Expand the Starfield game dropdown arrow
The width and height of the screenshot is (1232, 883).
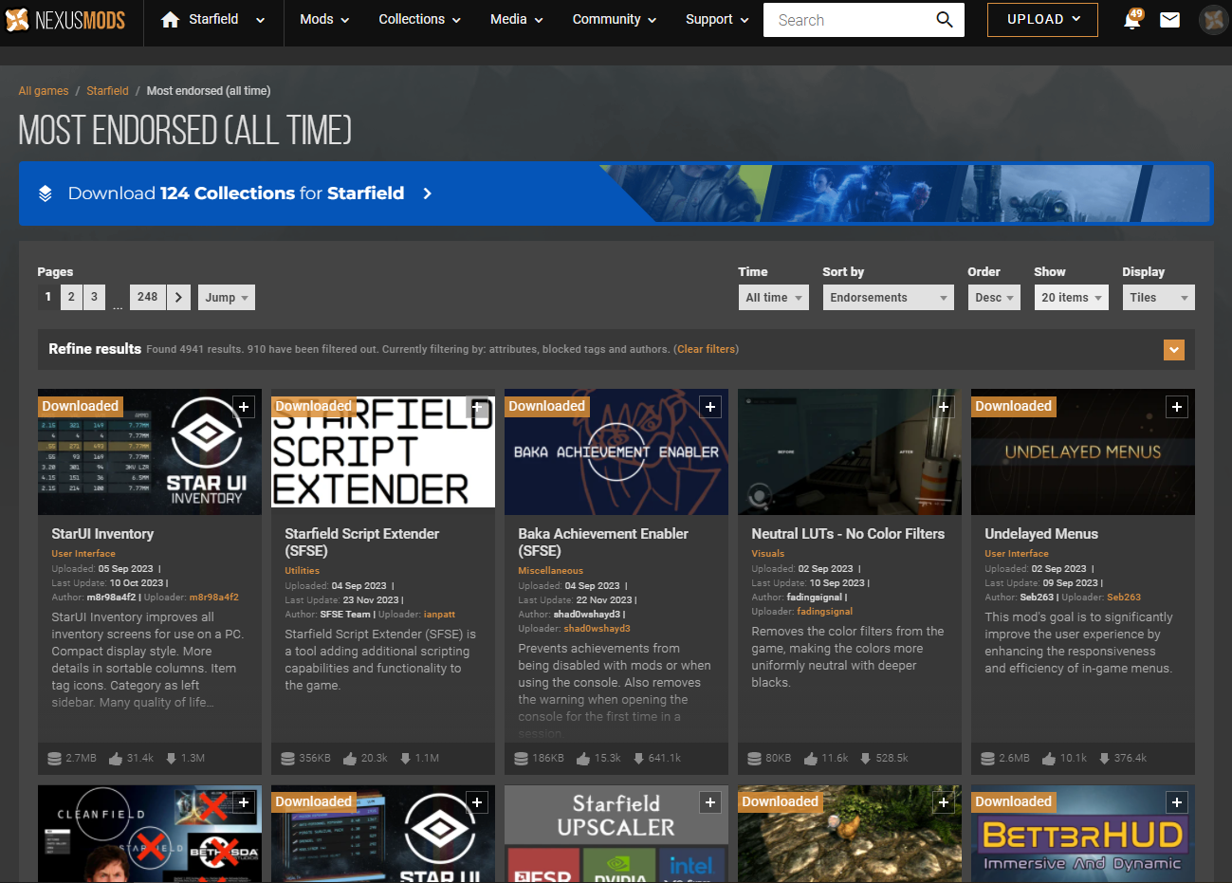click(x=260, y=20)
